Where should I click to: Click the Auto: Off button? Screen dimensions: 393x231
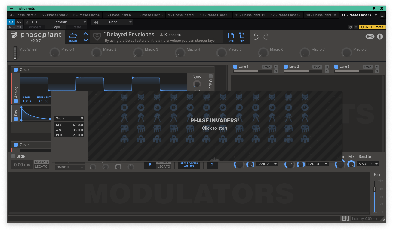click(15, 27)
